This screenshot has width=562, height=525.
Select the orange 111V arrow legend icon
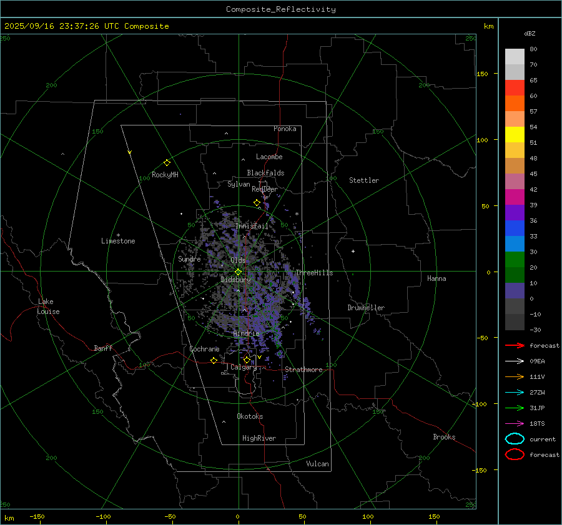pos(514,377)
